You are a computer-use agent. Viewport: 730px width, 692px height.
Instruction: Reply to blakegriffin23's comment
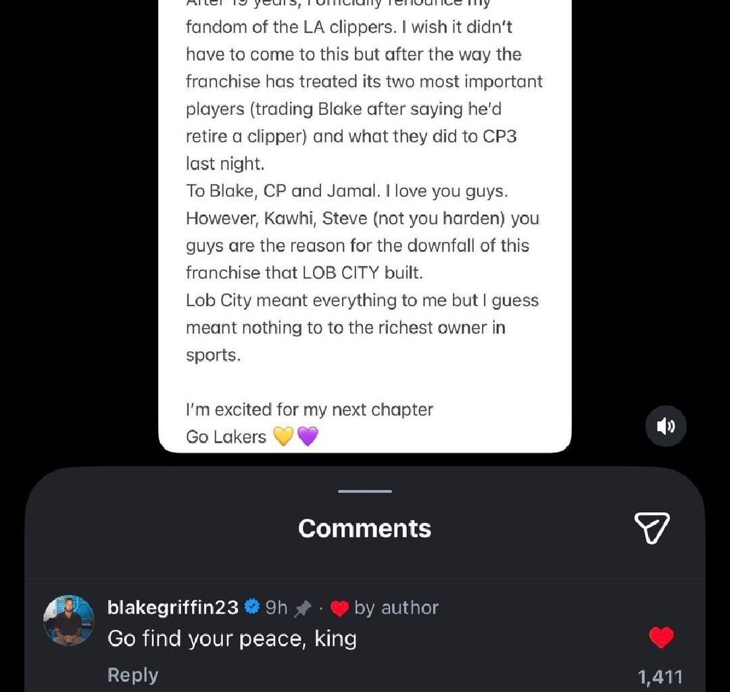(x=132, y=674)
